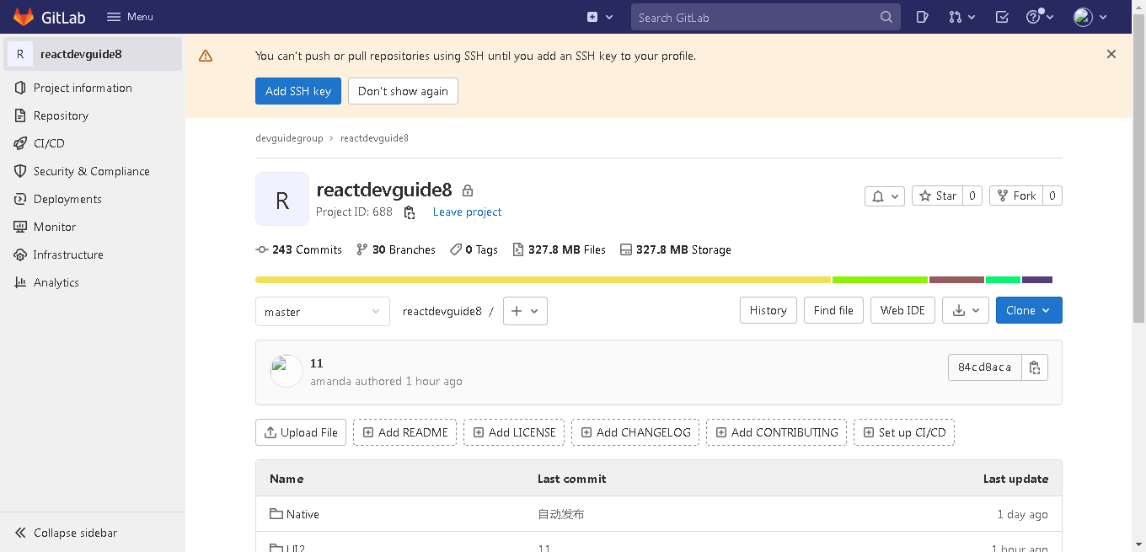Open the master branch selector
1146x552 pixels.
click(x=323, y=311)
